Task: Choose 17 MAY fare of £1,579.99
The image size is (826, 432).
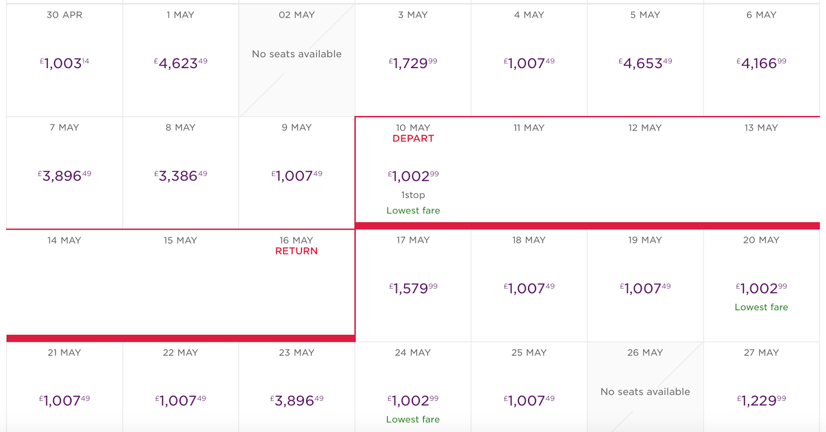Action: click(x=413, y=285)
